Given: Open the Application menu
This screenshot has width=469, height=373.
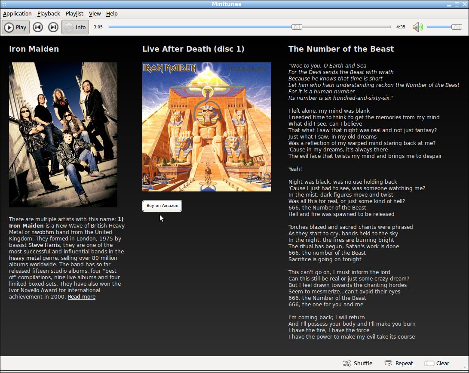Looking at the screenshot, I should [17, 13].
